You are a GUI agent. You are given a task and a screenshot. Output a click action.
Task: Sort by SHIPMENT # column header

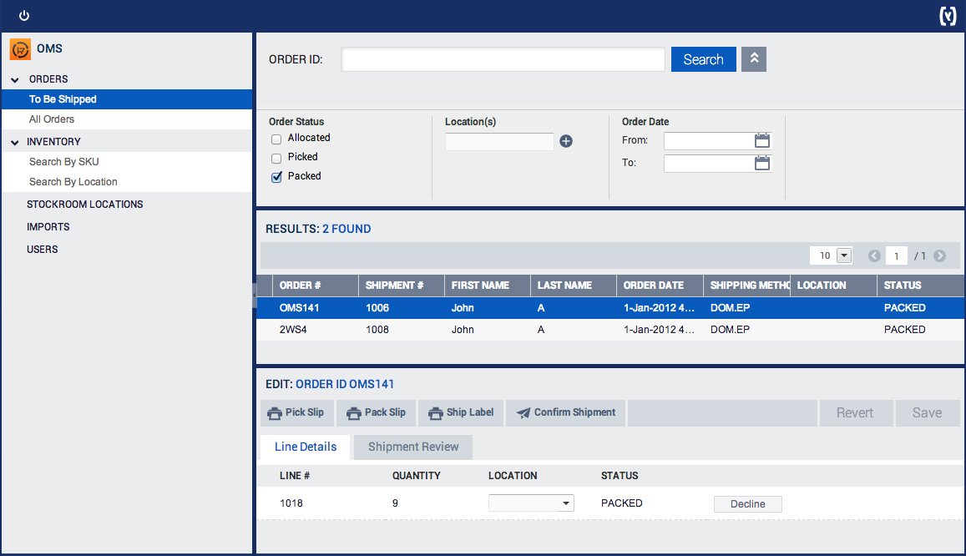pos(402,286)
